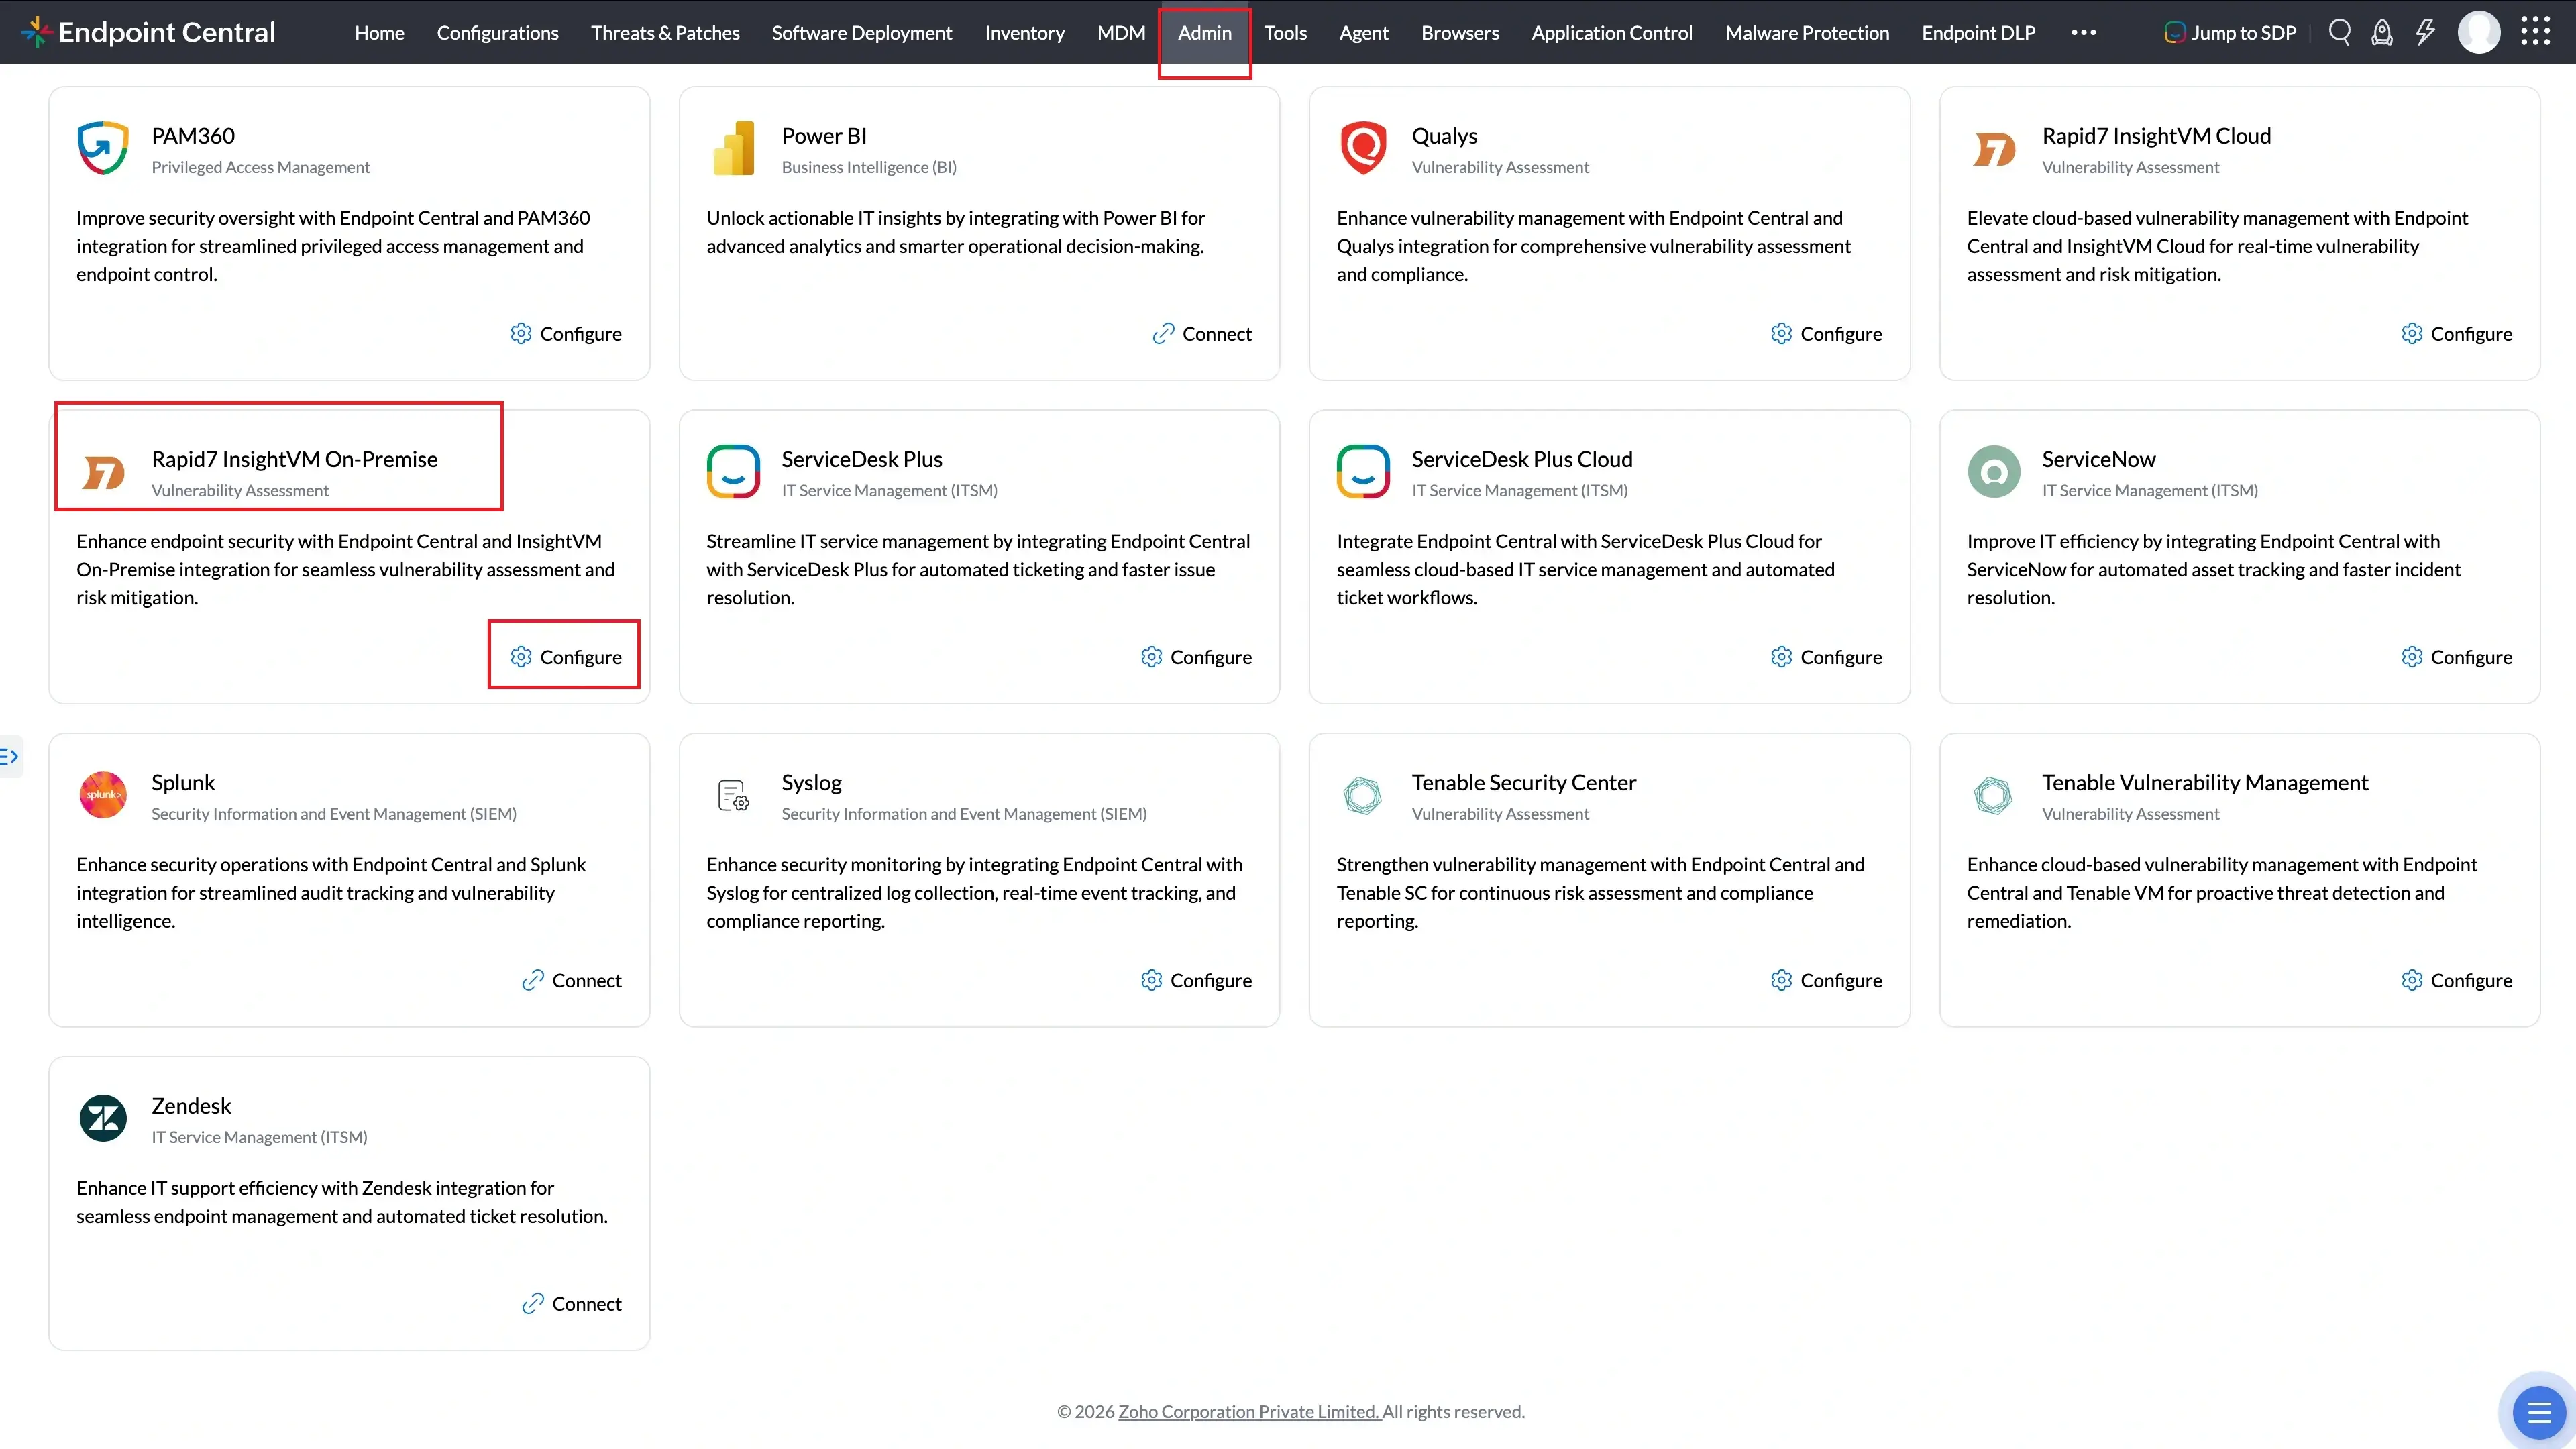Open Malware Protection tab

1807,32
